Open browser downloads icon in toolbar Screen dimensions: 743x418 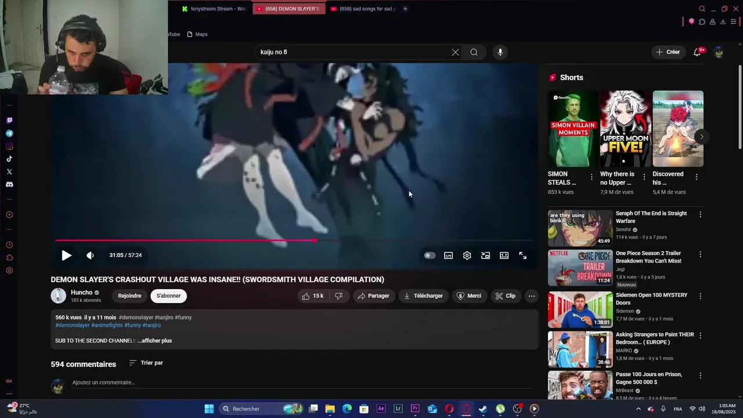[723, 21]
